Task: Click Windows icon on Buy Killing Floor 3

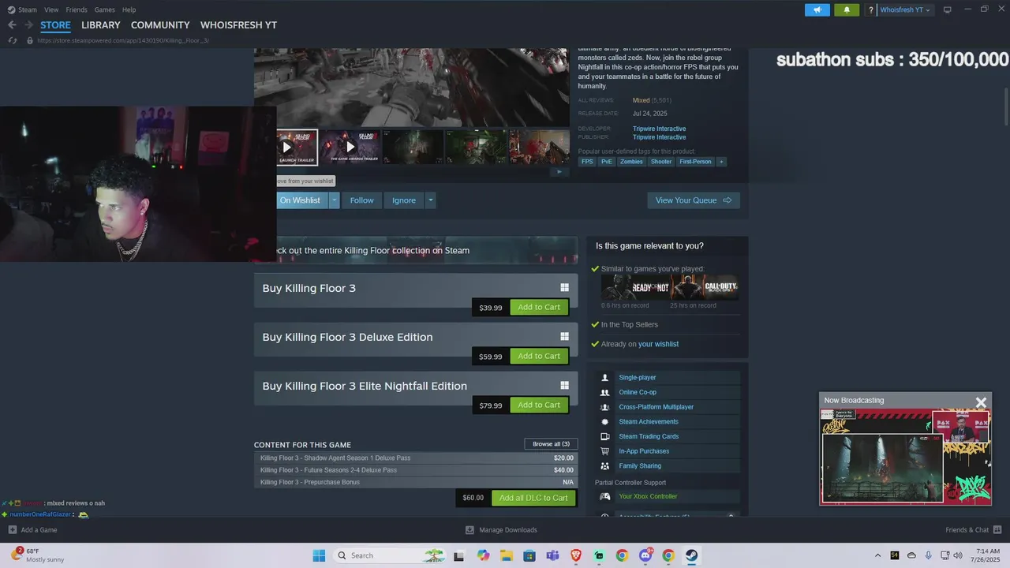Action: coord(564,288)
